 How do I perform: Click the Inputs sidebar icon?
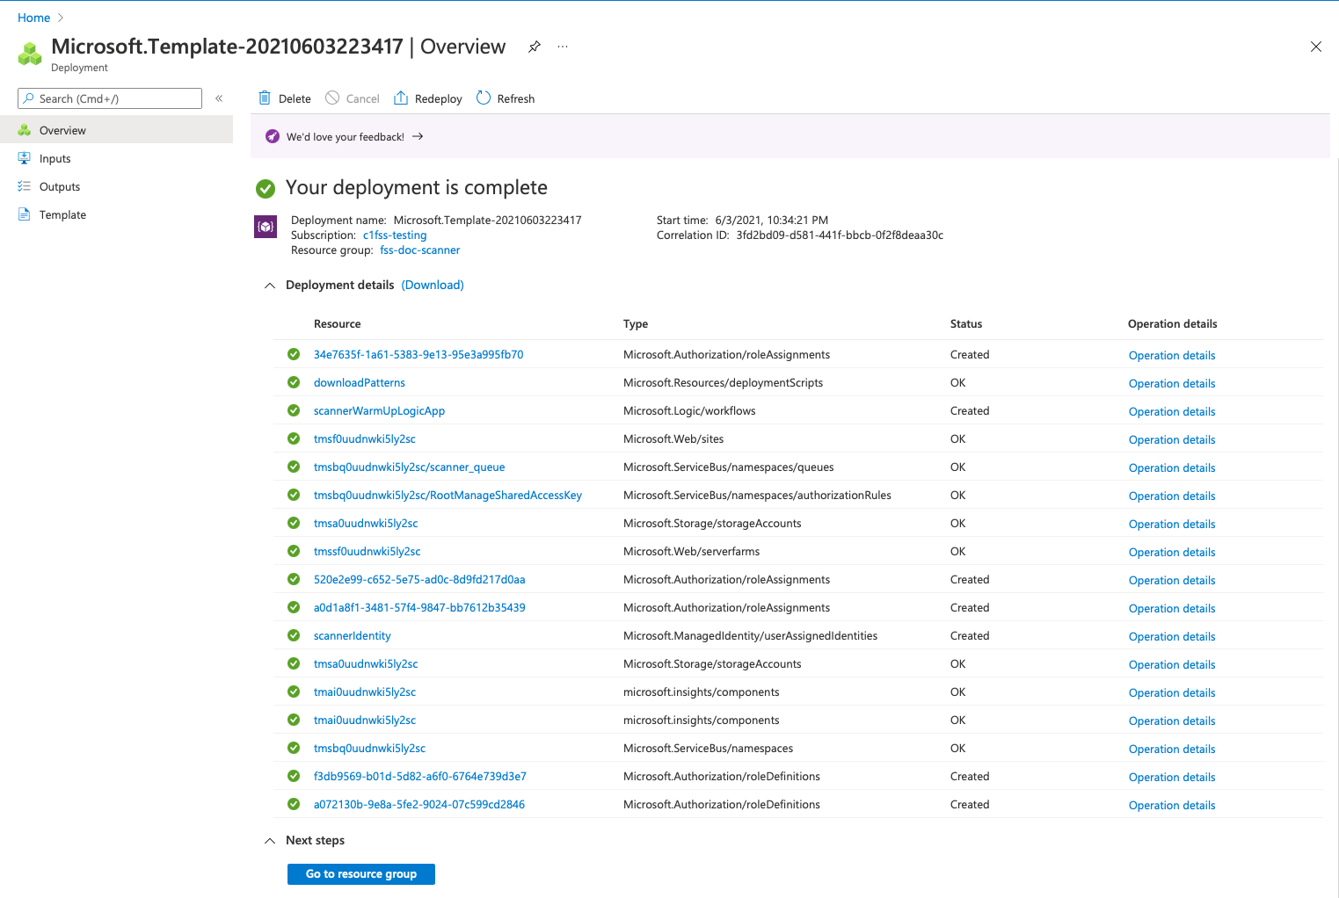pos(25,159)
